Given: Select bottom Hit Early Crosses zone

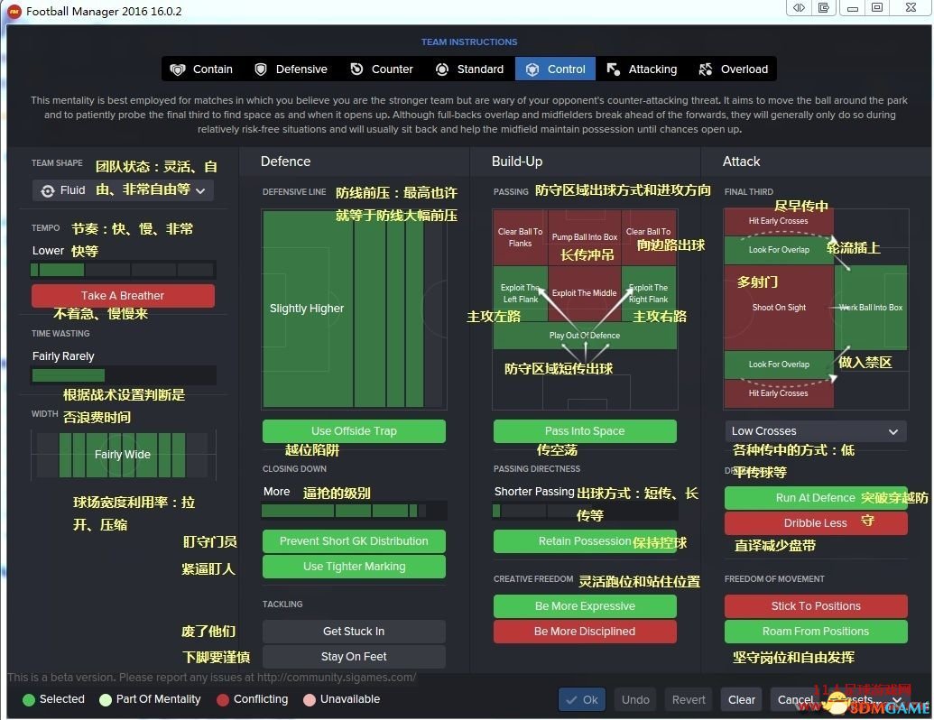Looking at the screenshot, I should point(779,393).
